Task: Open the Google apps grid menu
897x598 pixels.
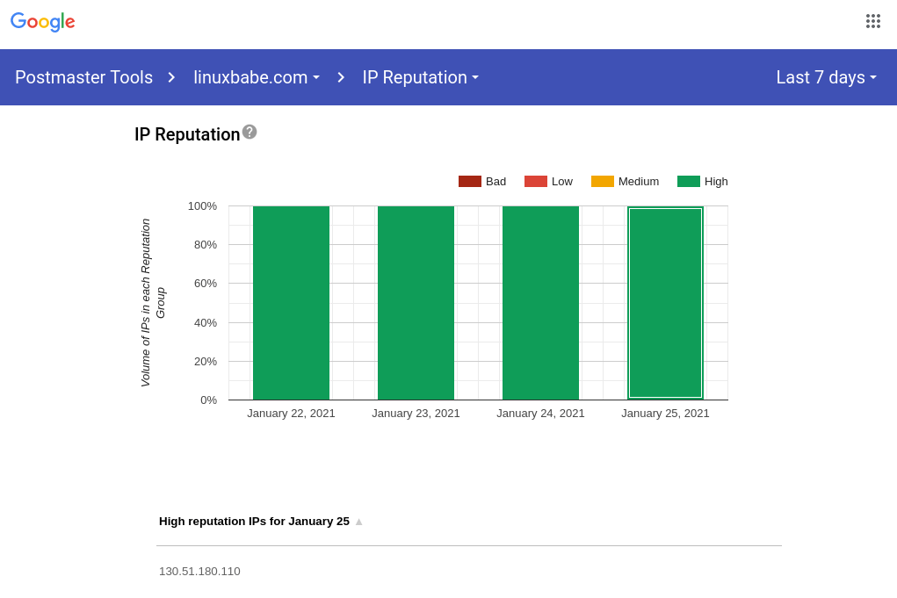Action: coord(872,21)
